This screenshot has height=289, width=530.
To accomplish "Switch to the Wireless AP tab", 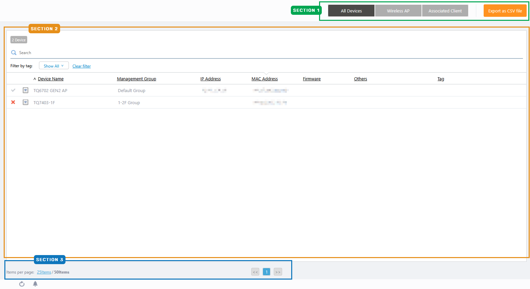I will (x=398, y=11).
